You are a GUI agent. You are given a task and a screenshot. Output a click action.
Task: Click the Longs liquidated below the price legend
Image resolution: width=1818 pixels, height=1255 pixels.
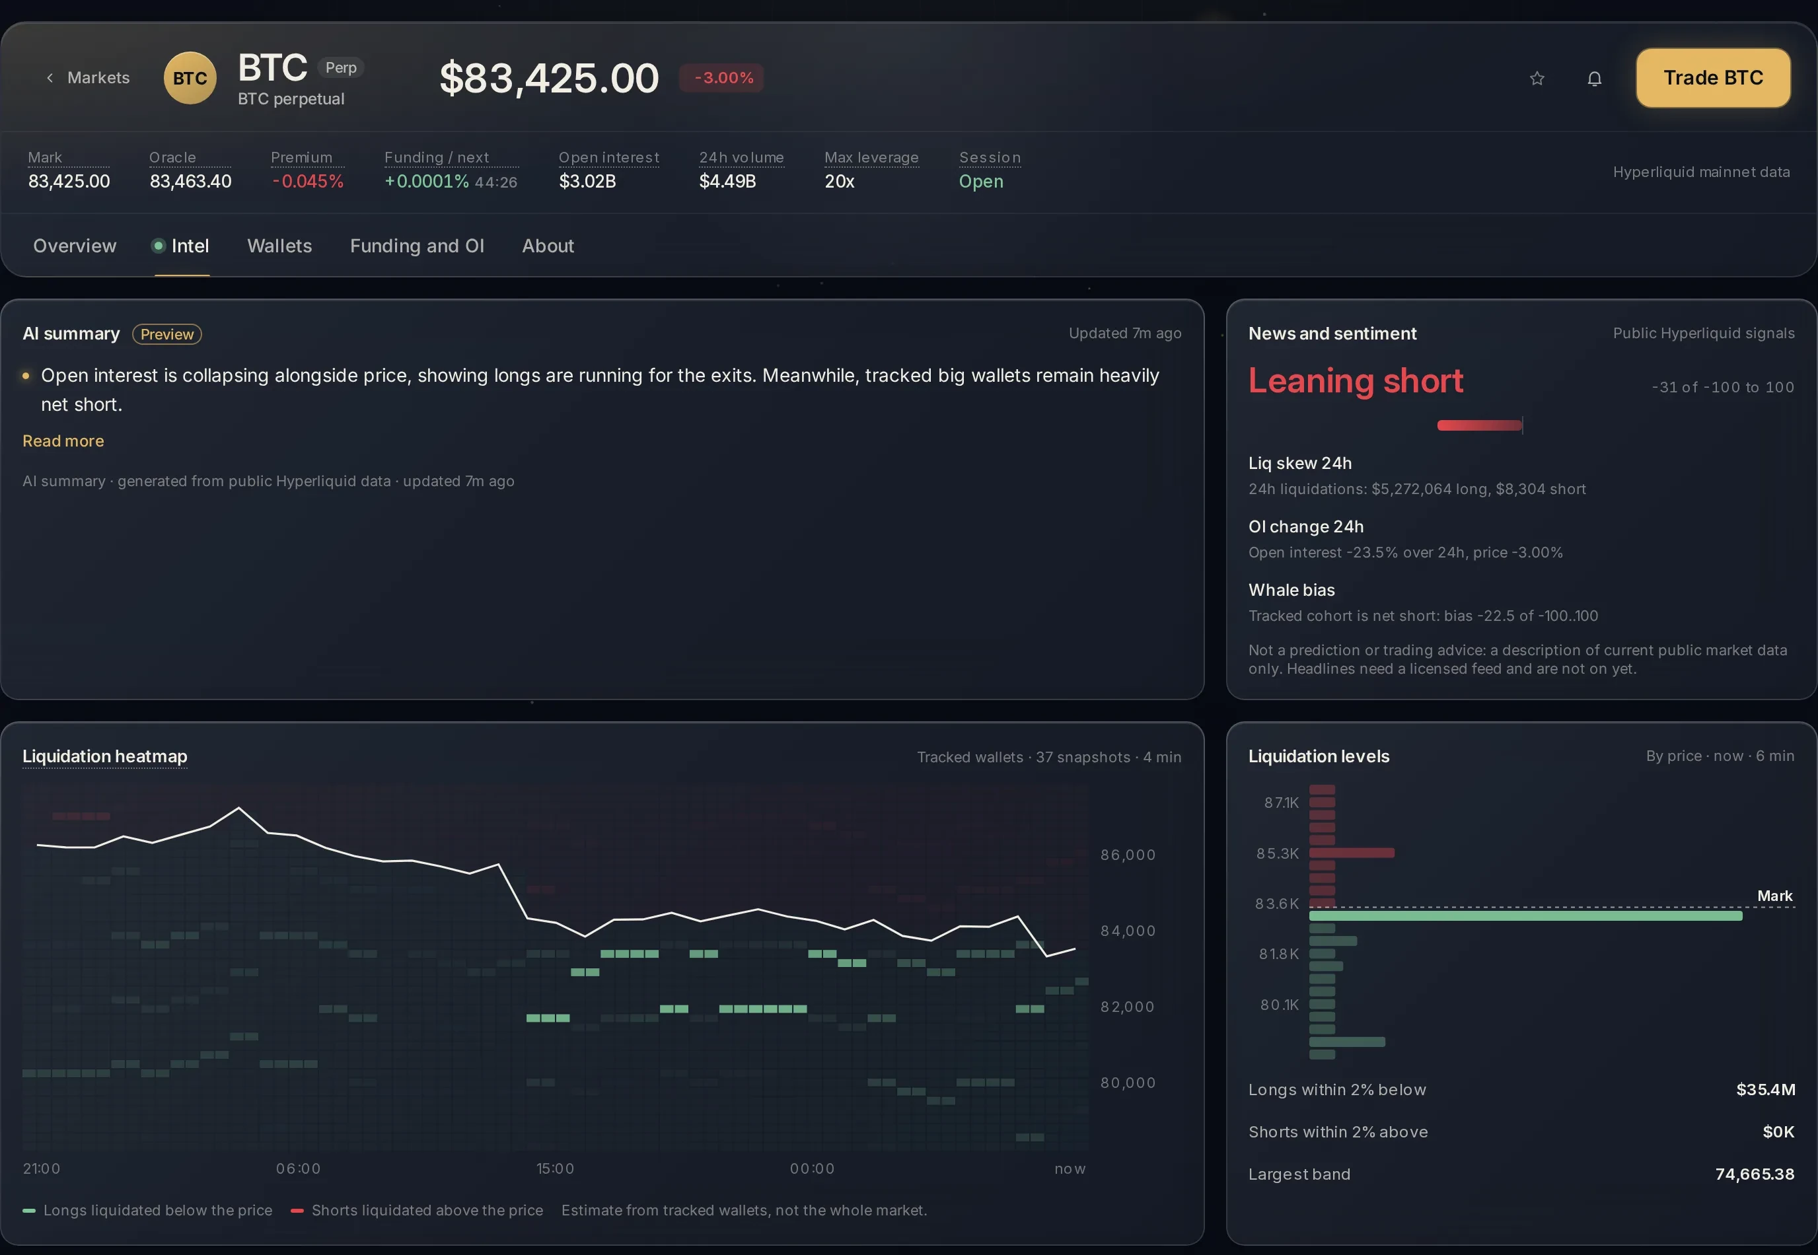click(148, 1210)
